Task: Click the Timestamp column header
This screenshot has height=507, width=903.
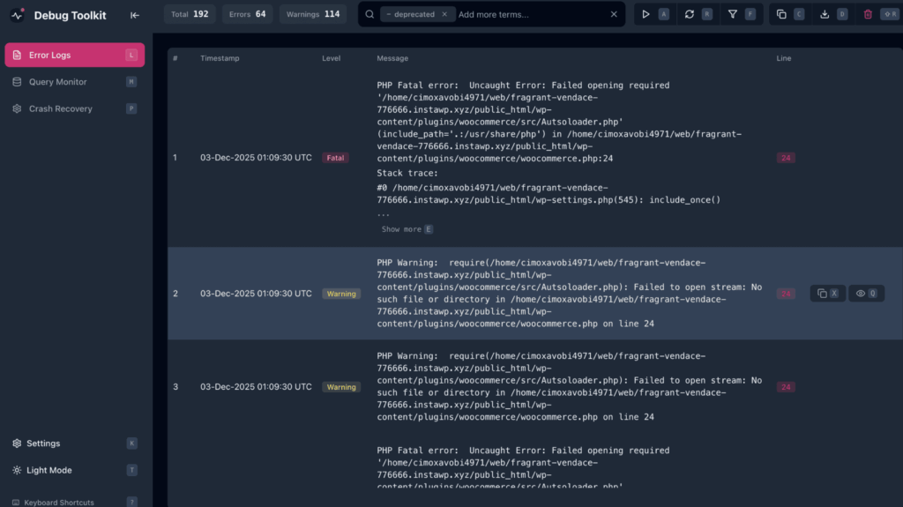Action: pyautogui.click(x=220, y=58)
